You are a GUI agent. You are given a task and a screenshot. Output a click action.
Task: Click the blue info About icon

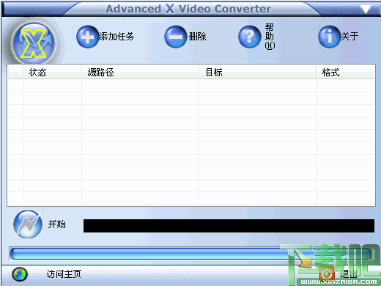330,37
